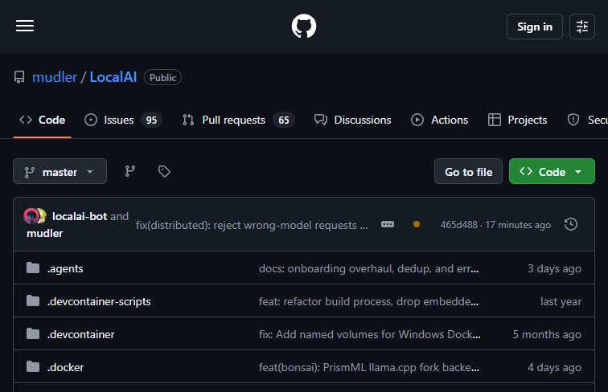Open commit hash 465d488
Image resolution: width=608 pixels, height=392 pixels.
point(458,225)
